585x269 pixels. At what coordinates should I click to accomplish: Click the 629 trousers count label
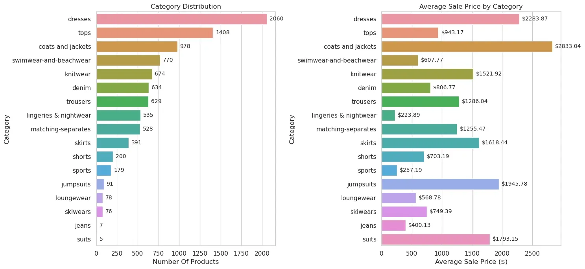pos(156,101)
